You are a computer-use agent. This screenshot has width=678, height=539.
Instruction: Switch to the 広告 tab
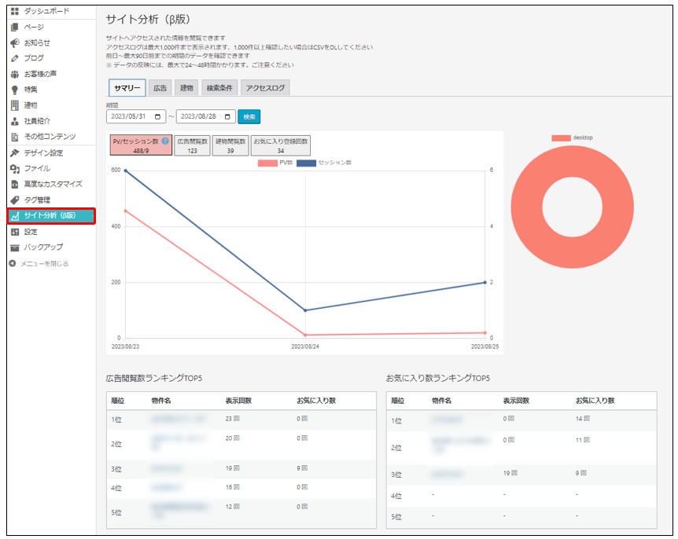[160, 88]
